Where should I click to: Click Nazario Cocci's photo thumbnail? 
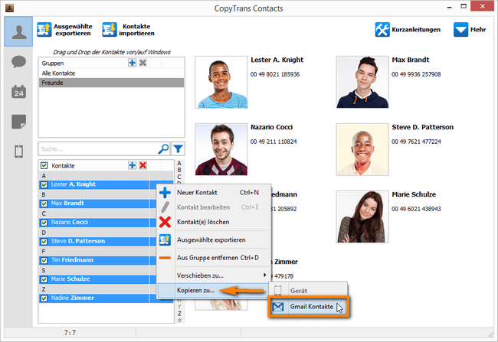point(221,149)
